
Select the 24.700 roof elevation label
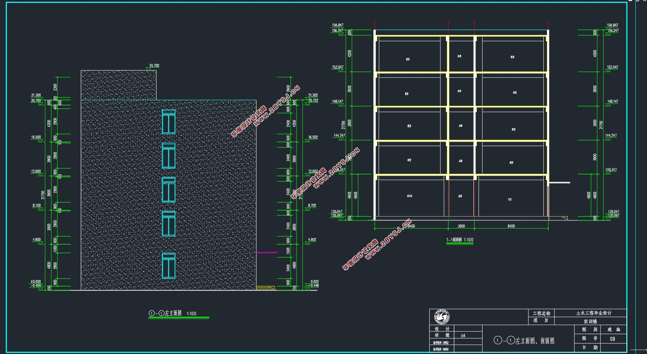154,65
